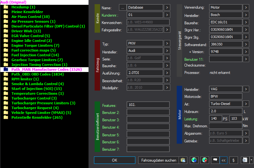Select Fuel correction maps (5)

click(34, 50)
